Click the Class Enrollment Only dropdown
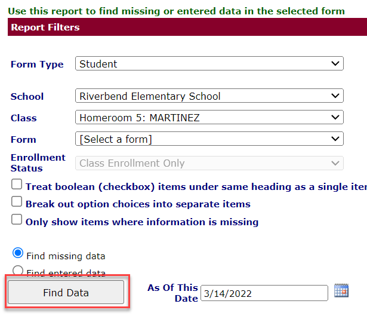This screenshot has height=316, width=367. point(209,163)
